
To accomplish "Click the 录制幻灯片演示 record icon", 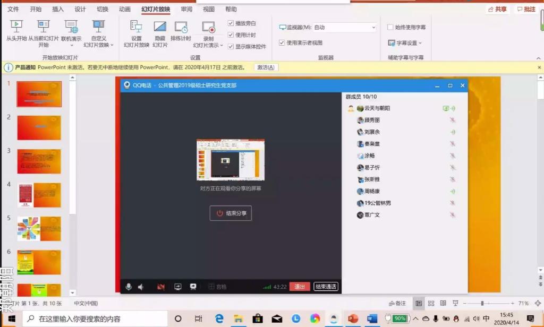I will (x=208, y=28).
